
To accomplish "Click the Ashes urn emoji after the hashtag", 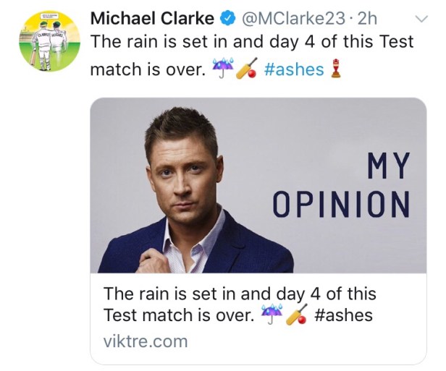I will pos(335,69).
